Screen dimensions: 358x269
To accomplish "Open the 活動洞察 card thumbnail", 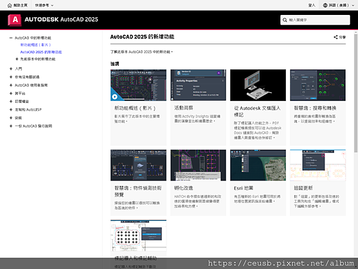I will (198, 85).
